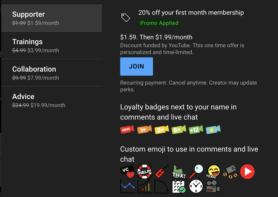Viewport: 278px width, 197px height.
Task: Choose the Advice membership tier
Action: 52,101
